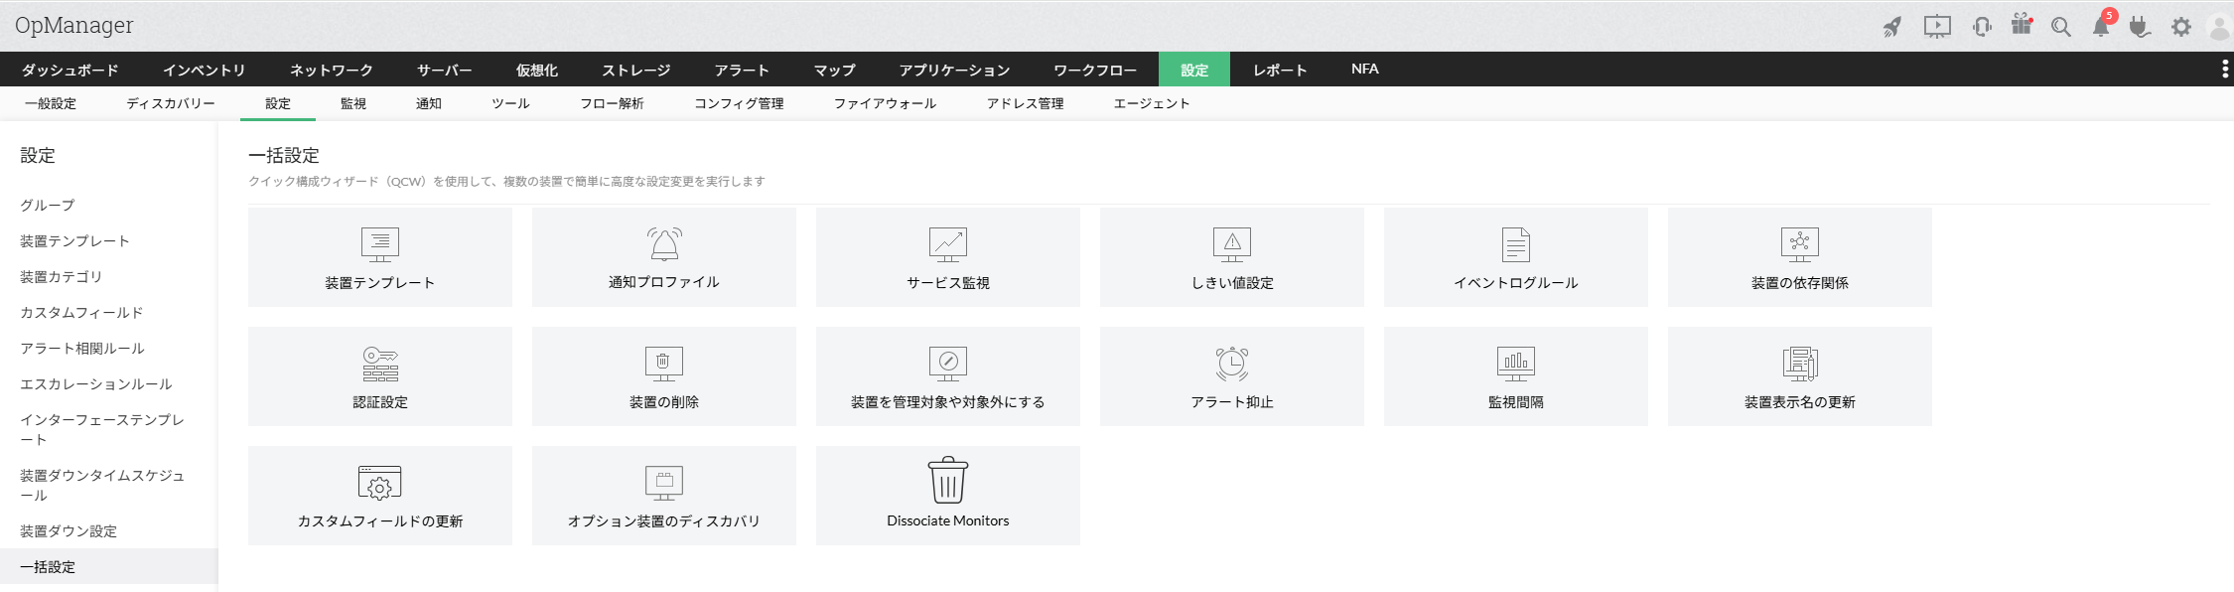Click the magnifier search icon
Image resolution: width=2234 pixels, height=592 pixels.
2061,28
